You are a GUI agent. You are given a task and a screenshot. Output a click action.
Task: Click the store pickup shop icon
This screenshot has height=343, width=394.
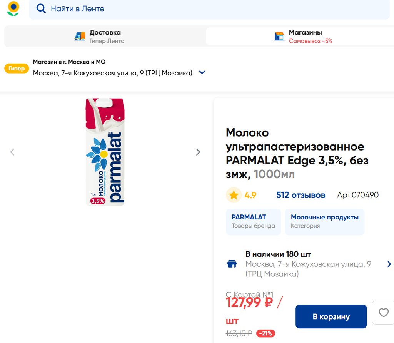(x=279, y=36)
